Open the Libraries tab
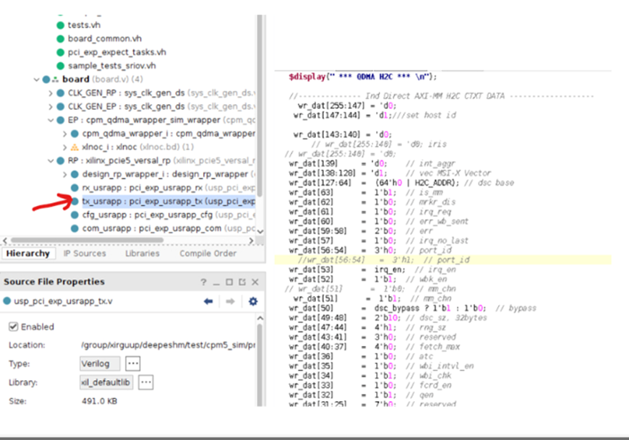This screenshot has width=629, height=440. point(142,254)
